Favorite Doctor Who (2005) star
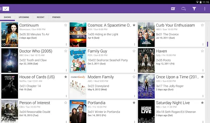 tap(66, 51)
